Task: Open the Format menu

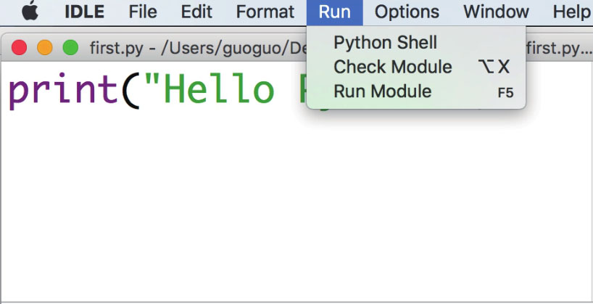Action: 265,12
